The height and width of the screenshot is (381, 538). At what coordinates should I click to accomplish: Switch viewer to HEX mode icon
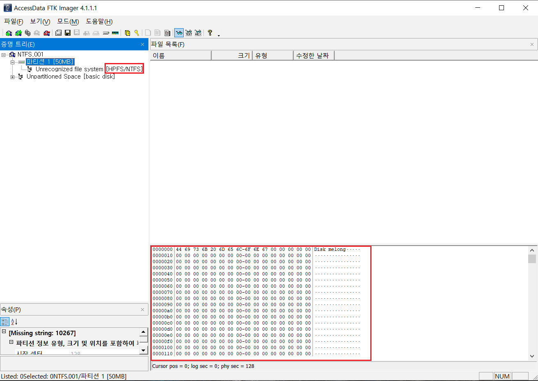pos(198,33)
